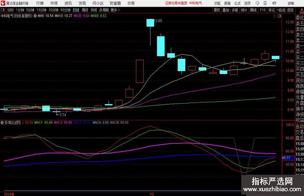This screenshot has height=196, width=304.
Task: Open the 乐淘公式网 indicator settings icon
Action: (2, 123)
